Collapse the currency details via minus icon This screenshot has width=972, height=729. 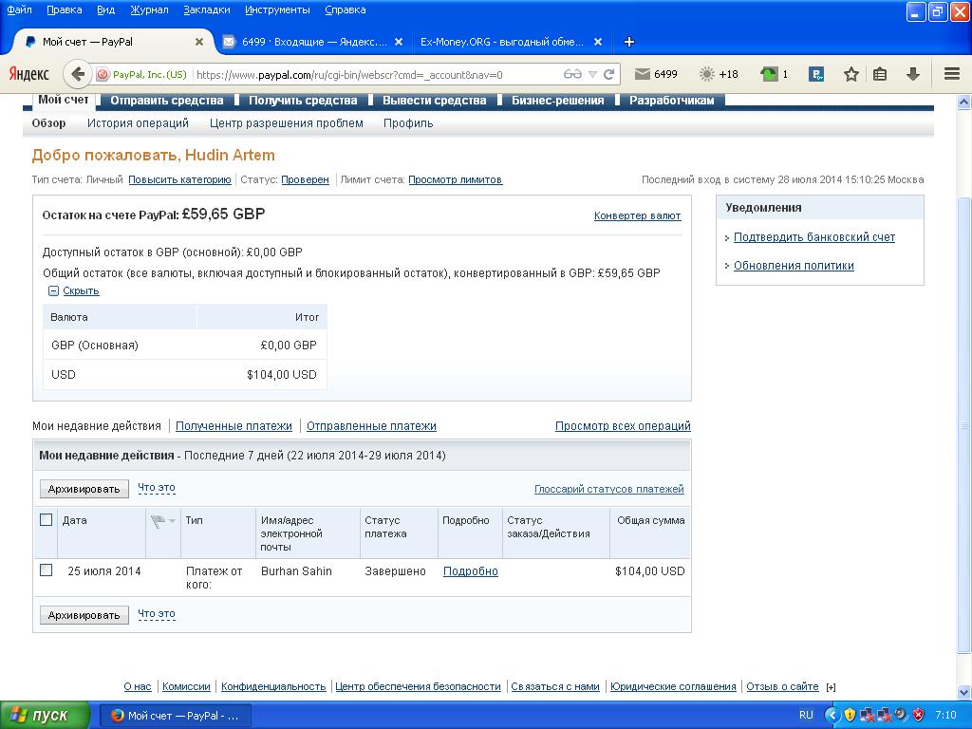[53, 290]
